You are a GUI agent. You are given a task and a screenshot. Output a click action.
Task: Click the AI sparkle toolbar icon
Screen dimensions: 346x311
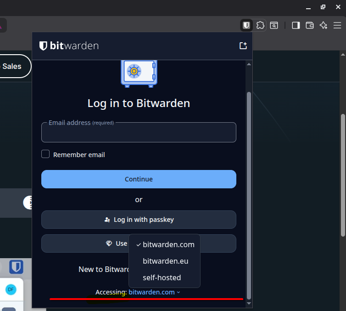[324, 25]
